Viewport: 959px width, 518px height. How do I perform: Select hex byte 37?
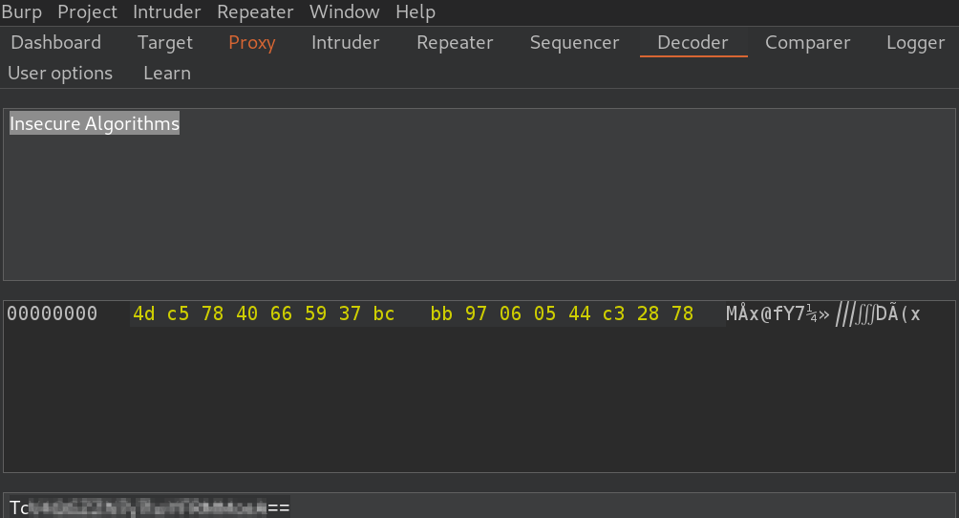pos(350,313)
